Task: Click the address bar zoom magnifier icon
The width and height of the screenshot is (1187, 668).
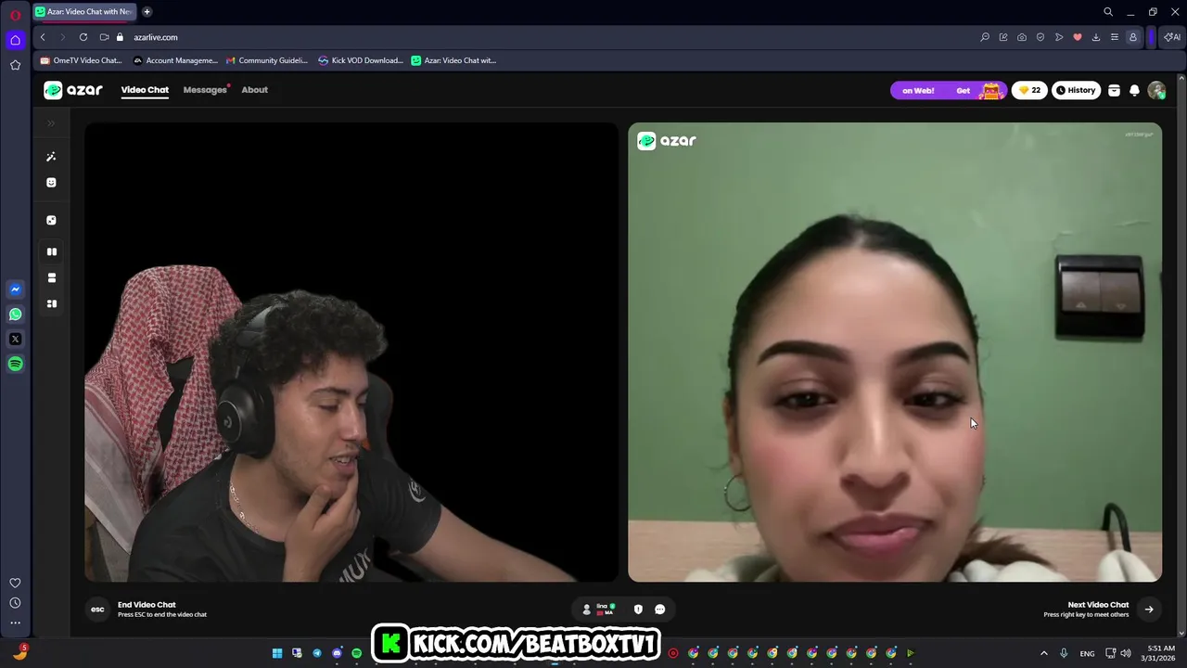Action: click(x=985, y=37)
